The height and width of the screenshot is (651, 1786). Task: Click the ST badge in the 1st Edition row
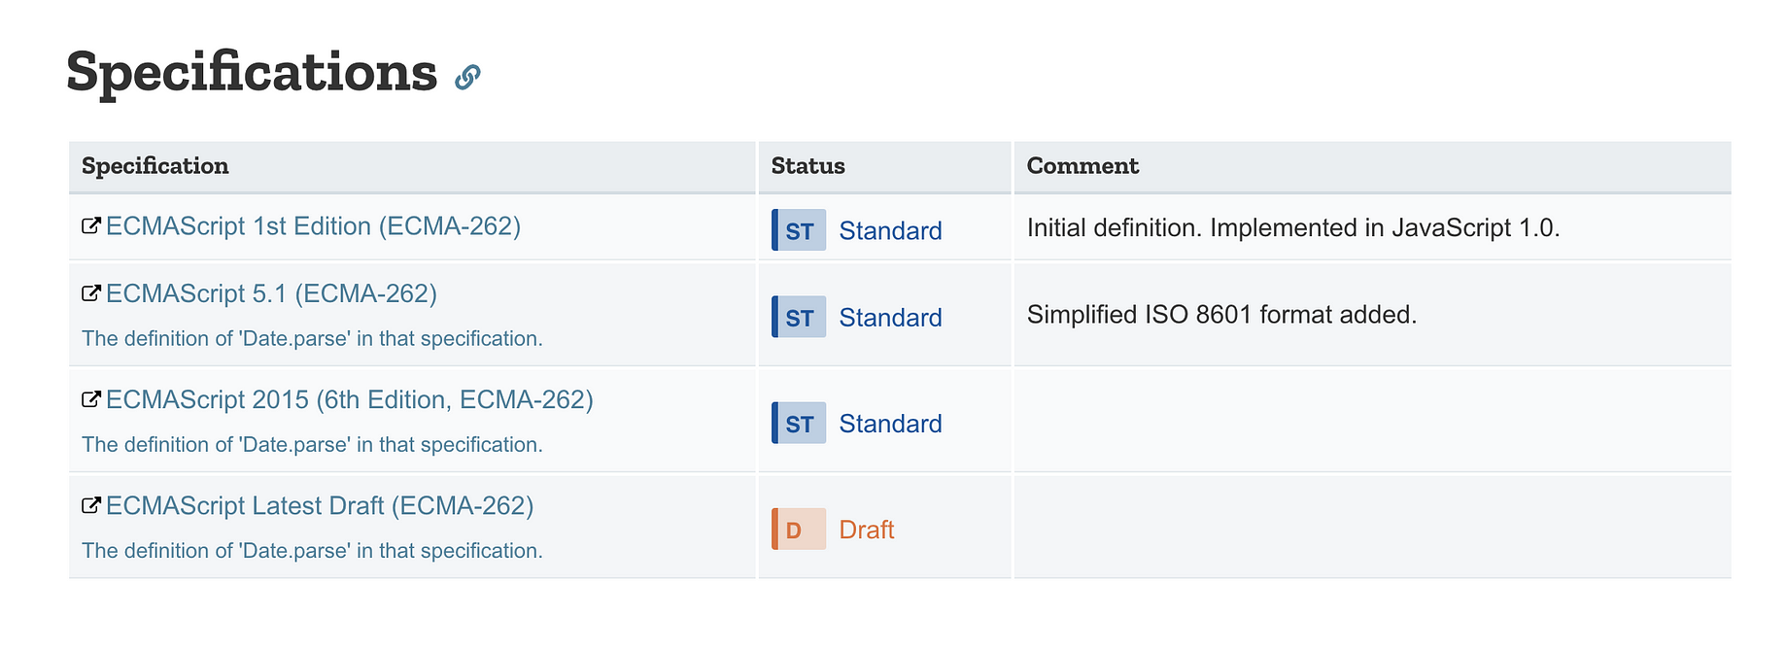799,230
